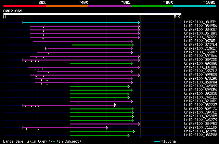
Task: Click the UniRef100_A5VT71 label
Action: [x=201, y=109]
